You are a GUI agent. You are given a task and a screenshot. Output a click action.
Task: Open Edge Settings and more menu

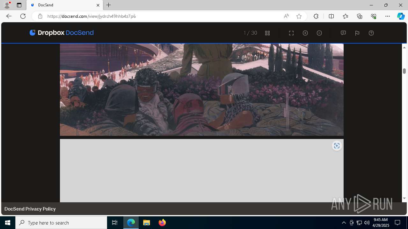coord(388,16)
